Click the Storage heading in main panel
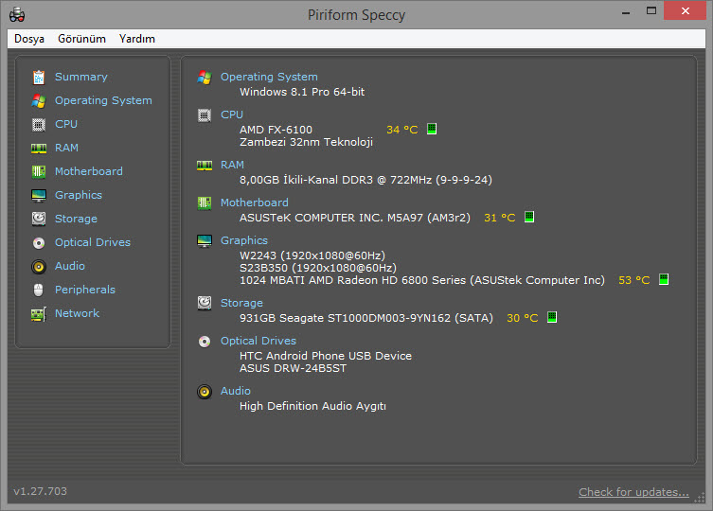Screen dimensions: 713x511 241,303
